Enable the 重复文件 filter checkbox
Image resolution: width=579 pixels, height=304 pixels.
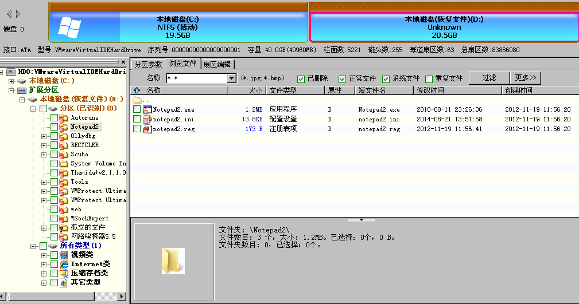tap(429, 78)
